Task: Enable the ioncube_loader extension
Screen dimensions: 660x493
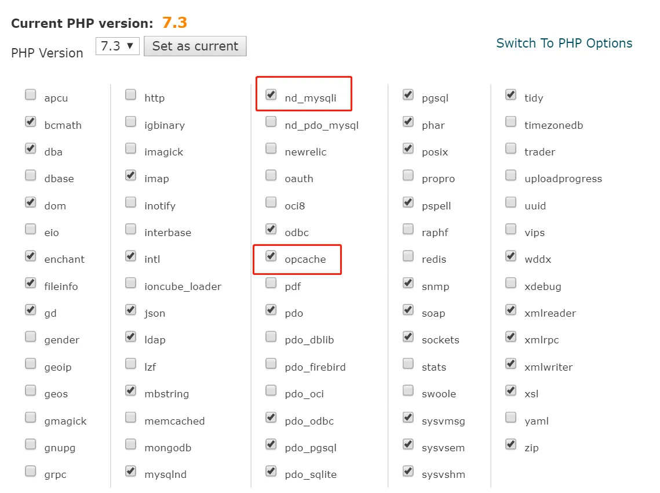Action: click(x=130, y=282)
